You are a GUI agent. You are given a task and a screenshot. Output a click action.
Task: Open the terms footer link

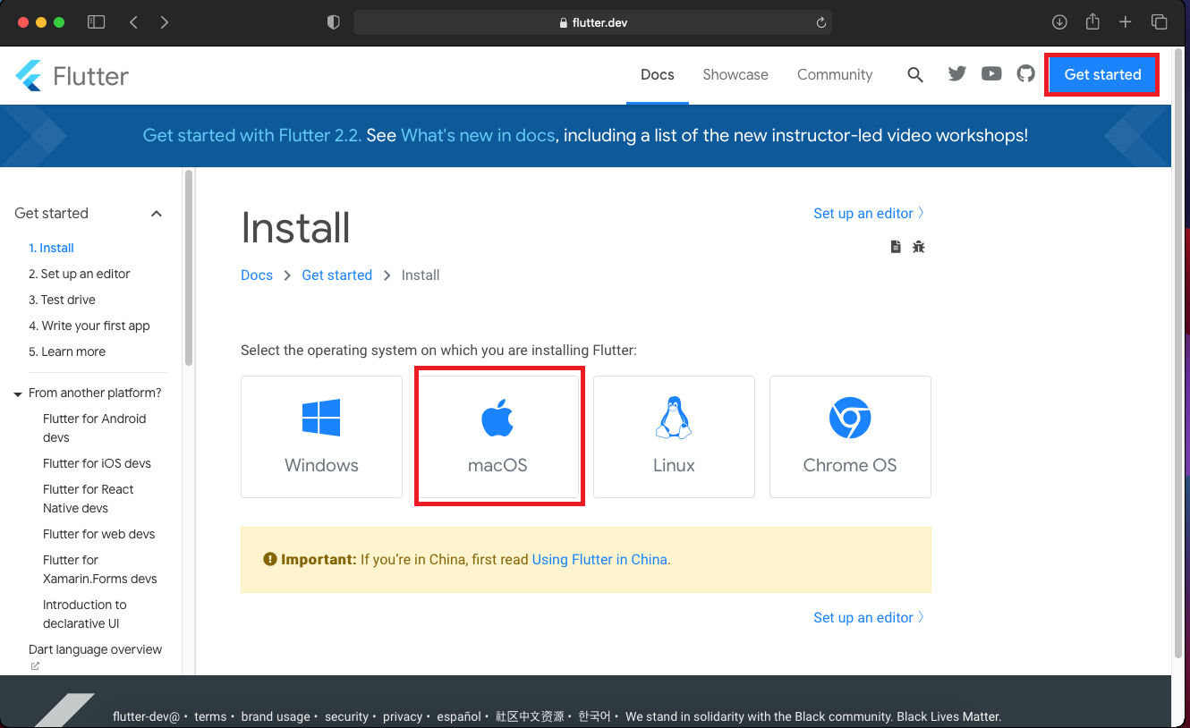click(210, 716)
